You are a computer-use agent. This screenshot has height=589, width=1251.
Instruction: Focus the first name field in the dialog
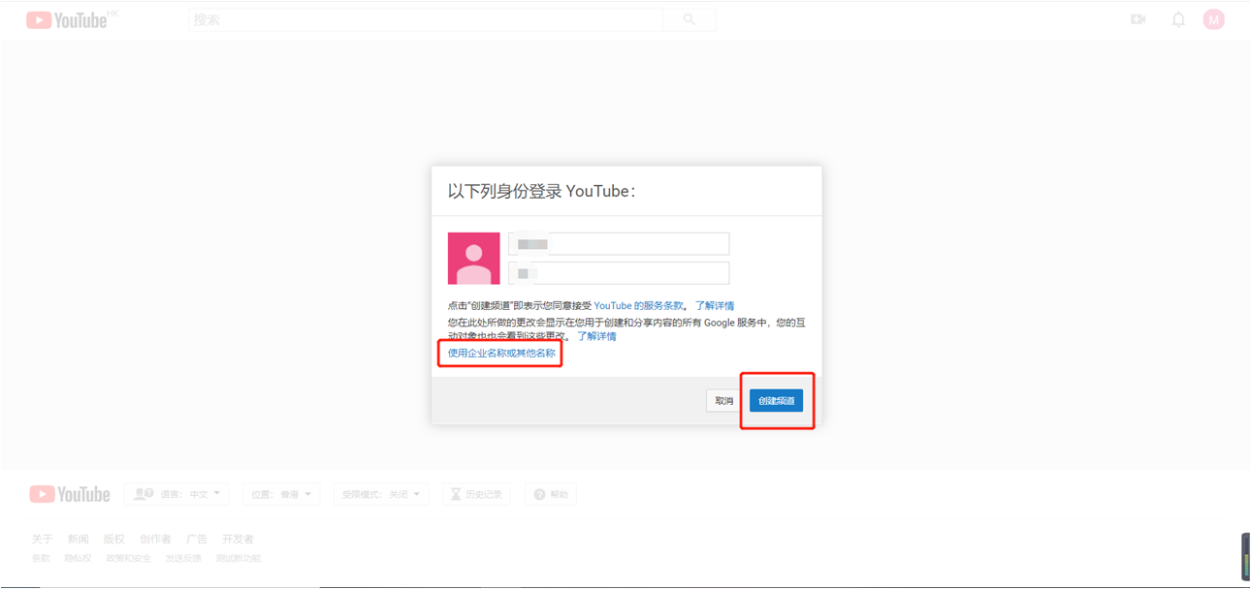(x=619, y=243)
